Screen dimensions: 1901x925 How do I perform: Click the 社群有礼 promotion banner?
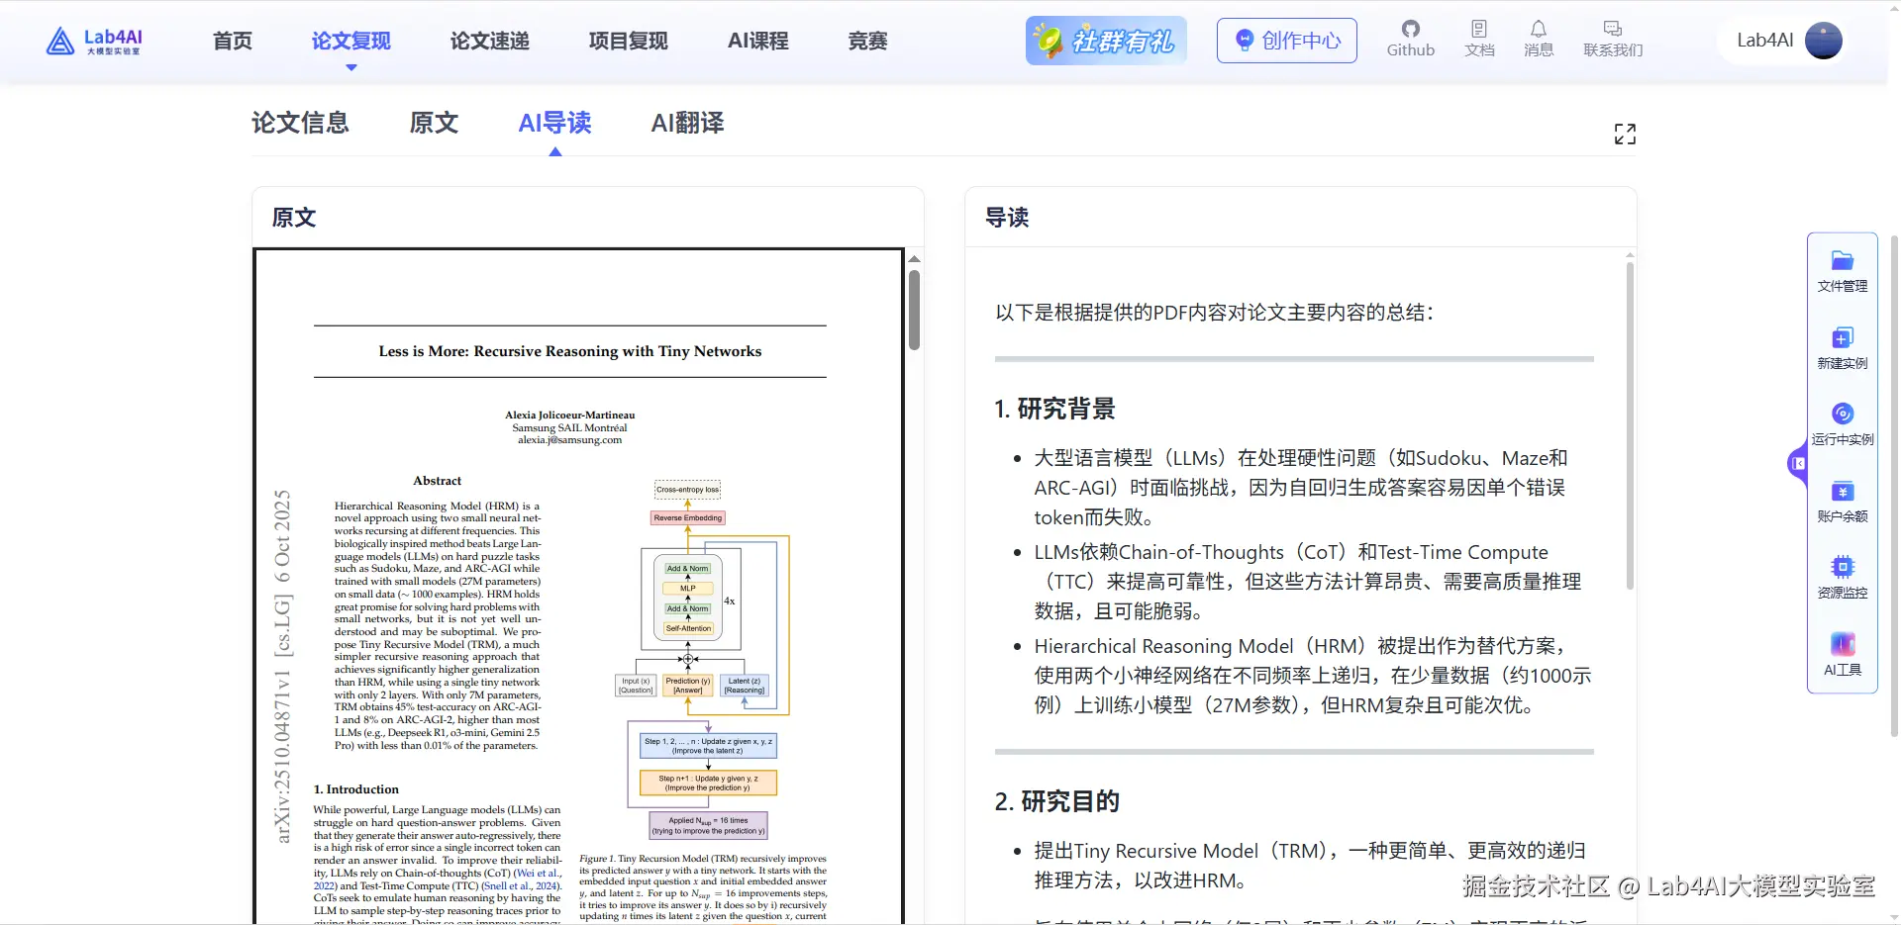1106,41
